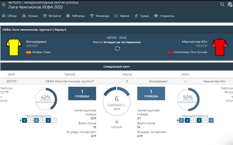Click Вильярреал in the next match row
Screen dimensions: 233x145
click(x=158, y=81)
